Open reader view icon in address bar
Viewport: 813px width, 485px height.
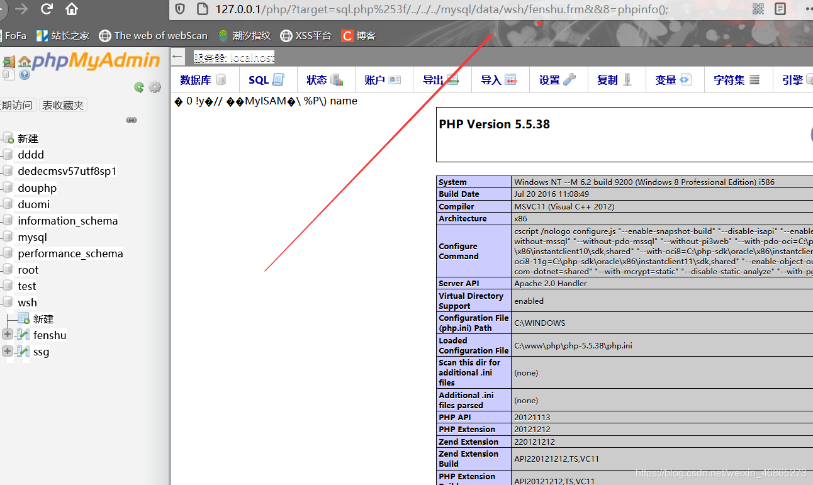(x=780, y=9)
